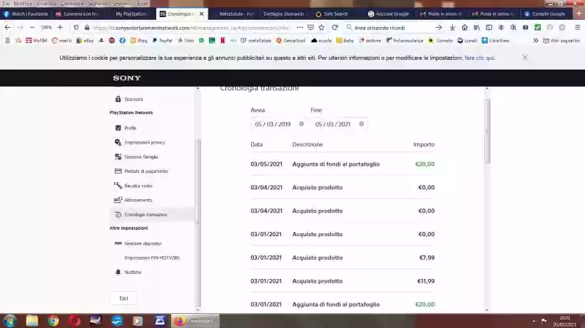Open the Avvia start date calendar picker
The image size is (585, 328).
(x=301, y=124)
